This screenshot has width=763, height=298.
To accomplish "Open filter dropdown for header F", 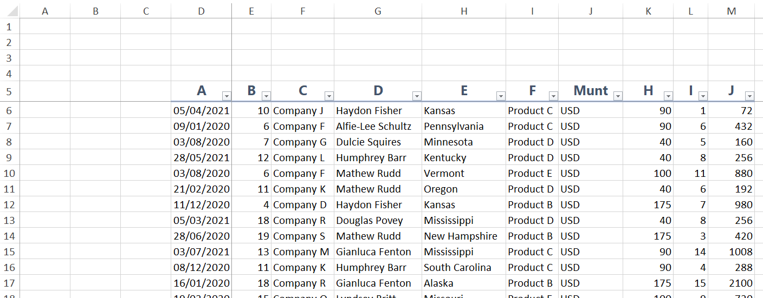I will point(553,96).
